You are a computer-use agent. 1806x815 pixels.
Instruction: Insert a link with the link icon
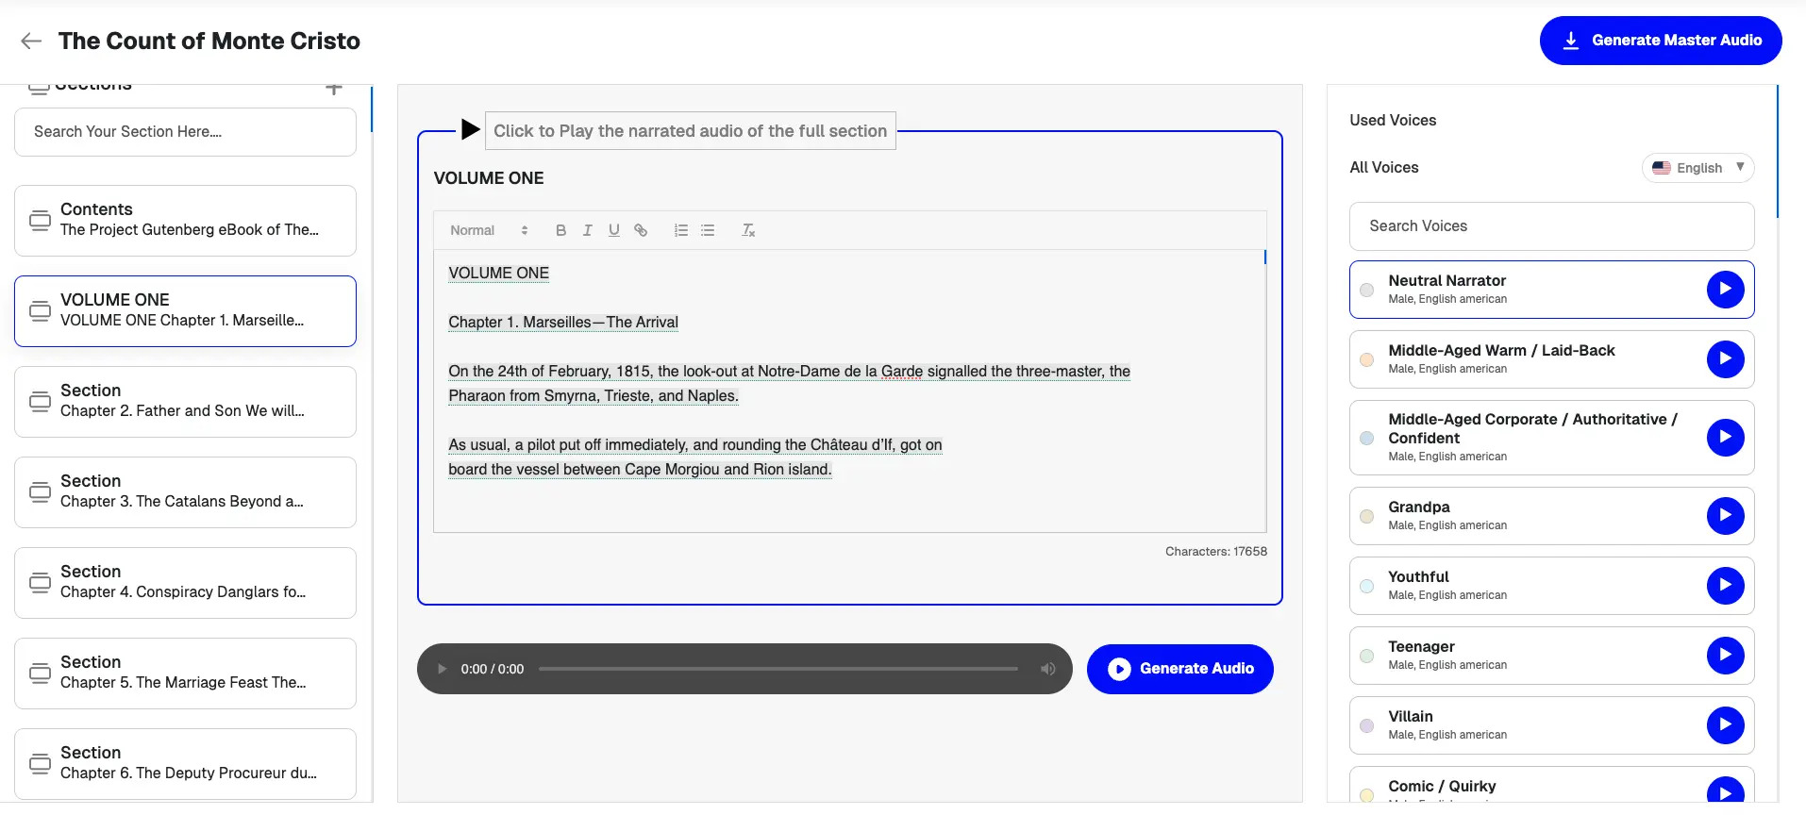[641, 230]
